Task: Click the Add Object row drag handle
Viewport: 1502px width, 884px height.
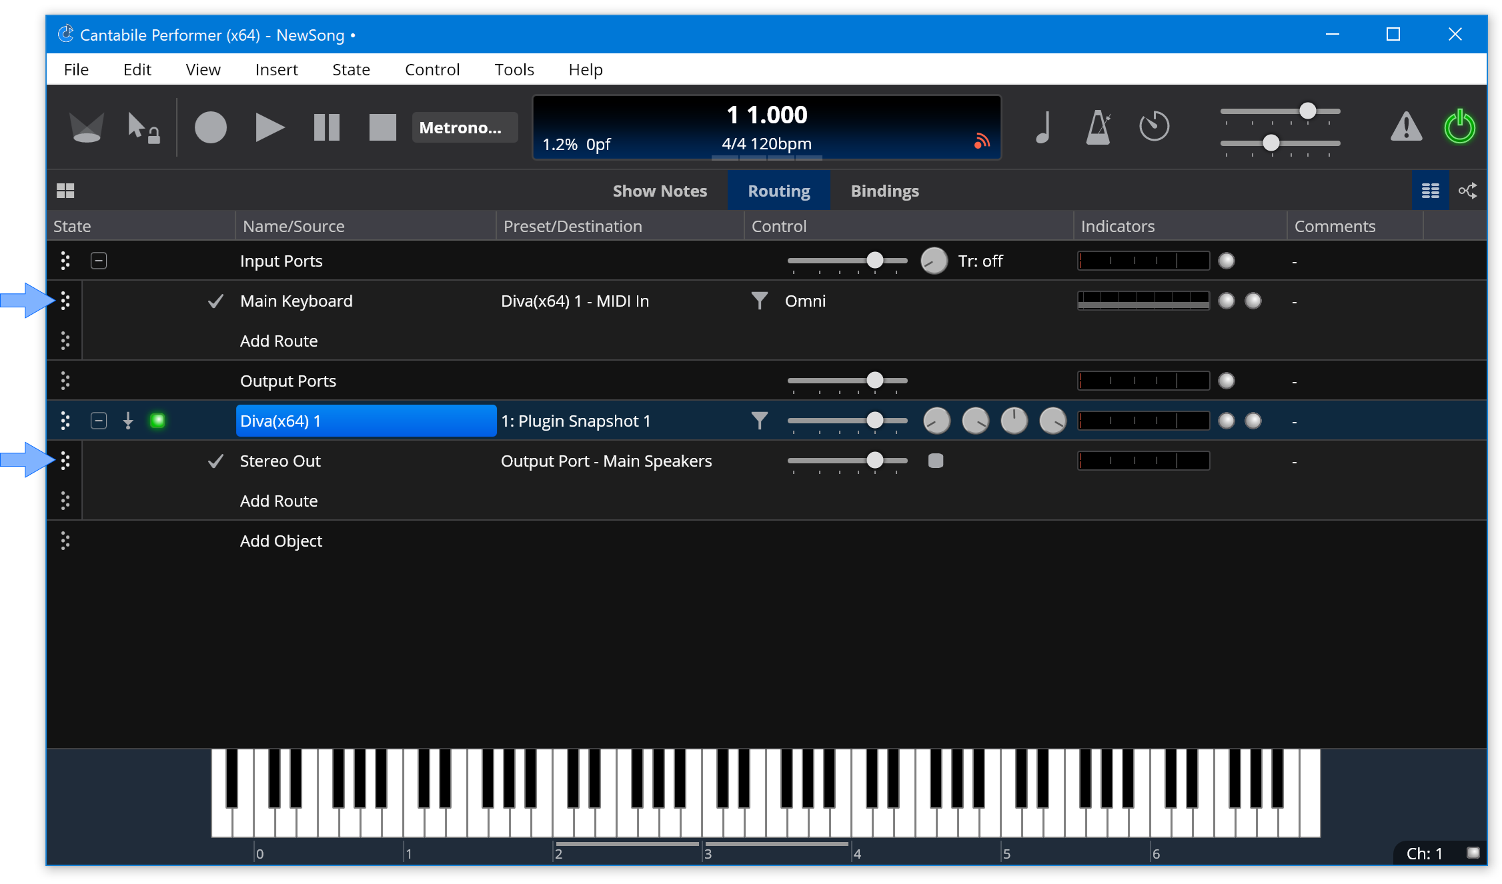Action: pyautogui.click(x=65, y=541)
